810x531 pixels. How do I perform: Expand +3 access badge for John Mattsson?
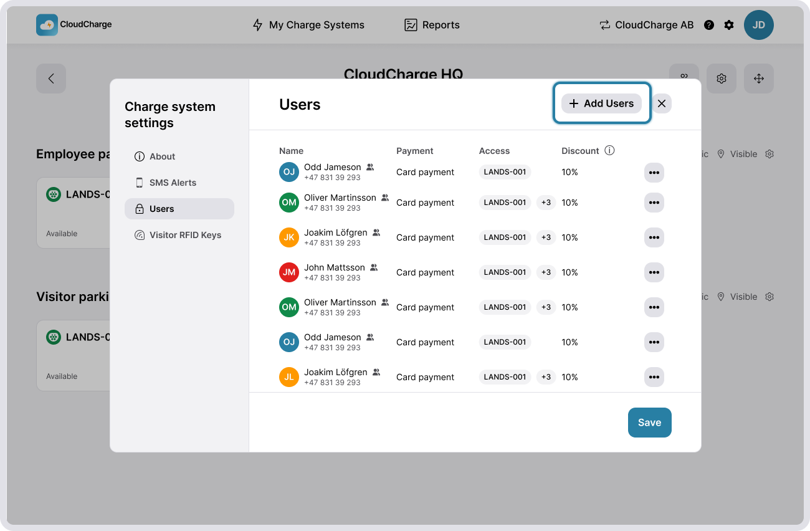pos(546,272)
